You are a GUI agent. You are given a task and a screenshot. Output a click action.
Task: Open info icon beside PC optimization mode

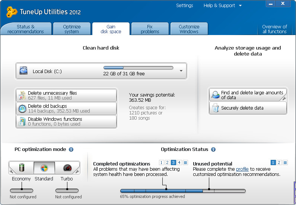click(71, 149)
